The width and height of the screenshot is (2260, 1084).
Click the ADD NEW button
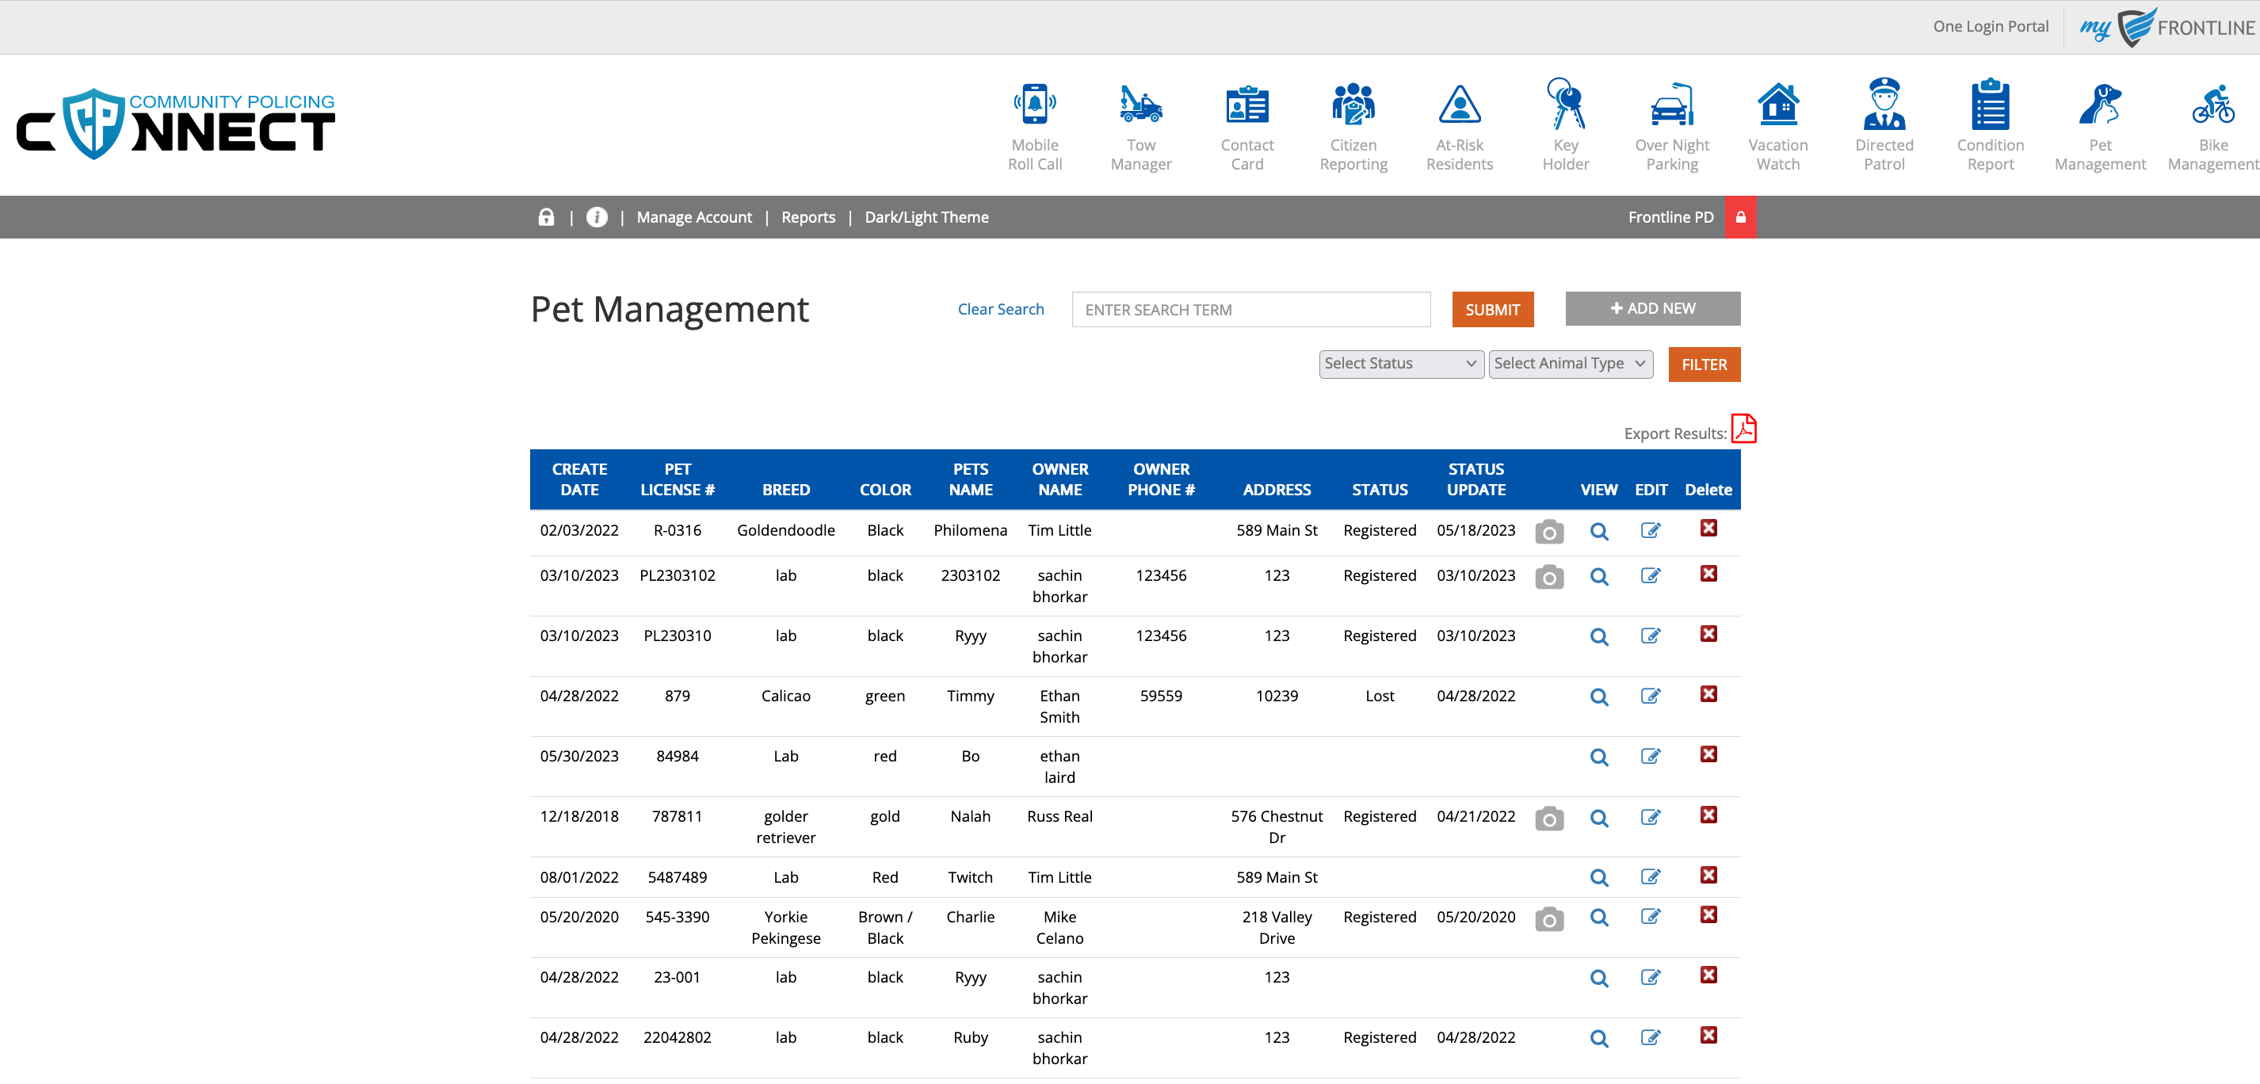pyautogui.click(x=1652, y=309)
